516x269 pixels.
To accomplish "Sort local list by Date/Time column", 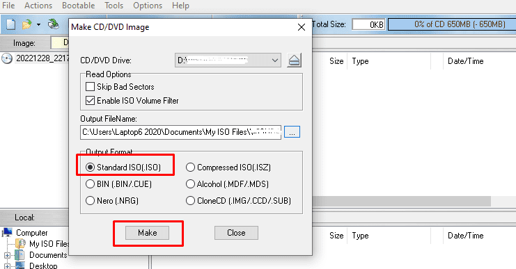I will pos(465,236).
